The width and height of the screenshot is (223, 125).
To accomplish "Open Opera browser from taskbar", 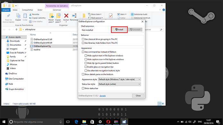I will coord(108,122).
